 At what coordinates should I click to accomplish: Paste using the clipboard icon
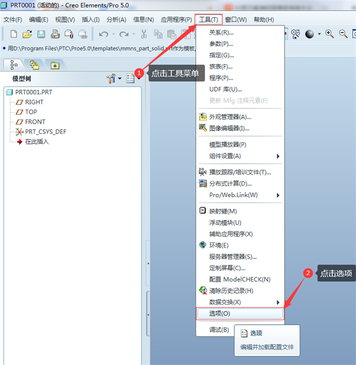point(172,34)
